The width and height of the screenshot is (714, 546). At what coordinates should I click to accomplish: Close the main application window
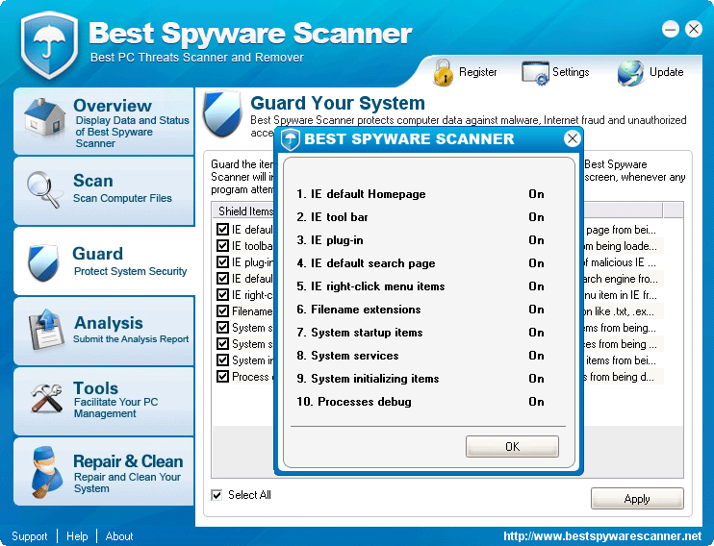point(694,29)
